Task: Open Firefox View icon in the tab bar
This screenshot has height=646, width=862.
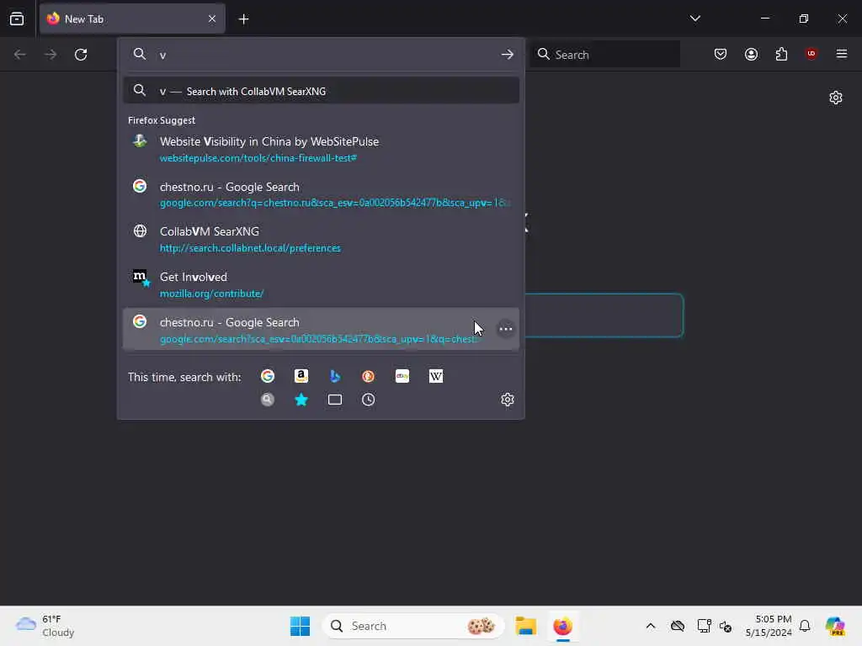Action: click(x=17, y=19)
